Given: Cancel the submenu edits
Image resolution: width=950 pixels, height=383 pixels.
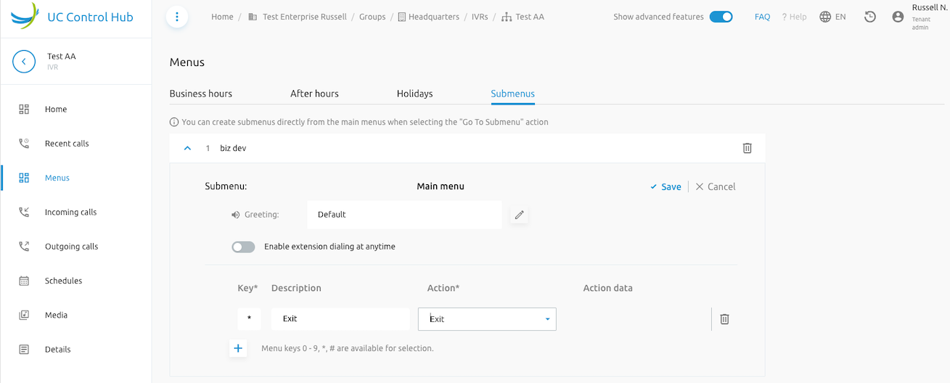Looking at the screenshot, I should click(x=716, y=187).
